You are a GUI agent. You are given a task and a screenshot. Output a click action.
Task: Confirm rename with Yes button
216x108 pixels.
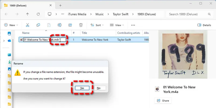point(82,88)
